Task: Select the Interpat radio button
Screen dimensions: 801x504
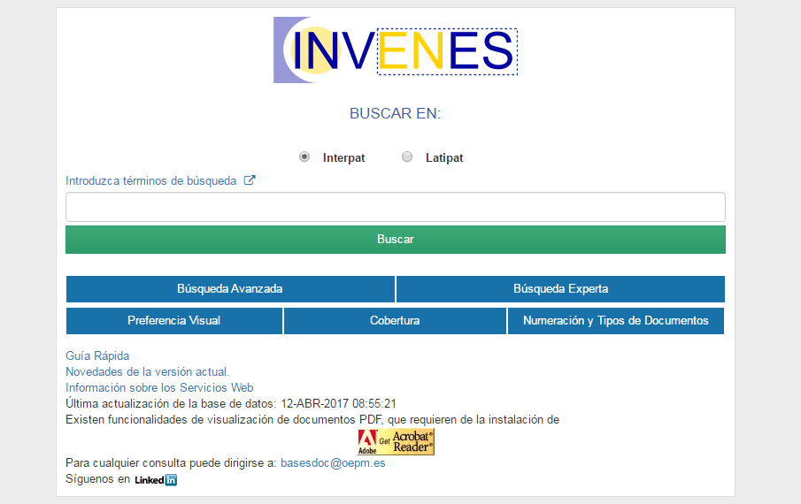Action: tap(304, 157)
